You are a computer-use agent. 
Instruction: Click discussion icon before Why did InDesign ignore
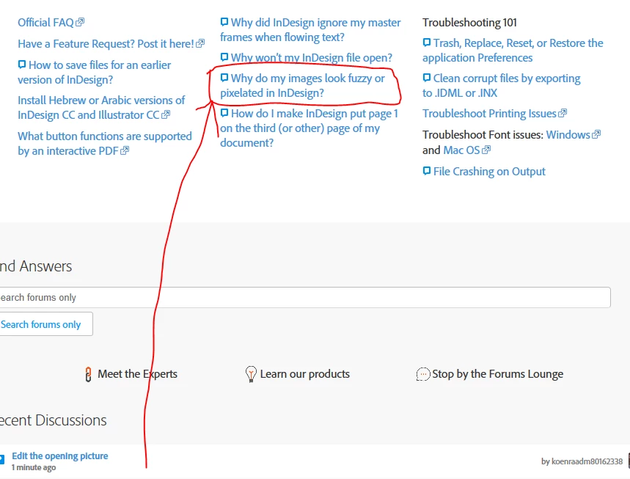(224, 22)
